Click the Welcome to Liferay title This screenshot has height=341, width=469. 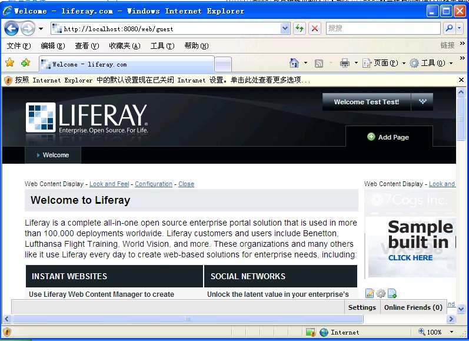coord(81,200)
